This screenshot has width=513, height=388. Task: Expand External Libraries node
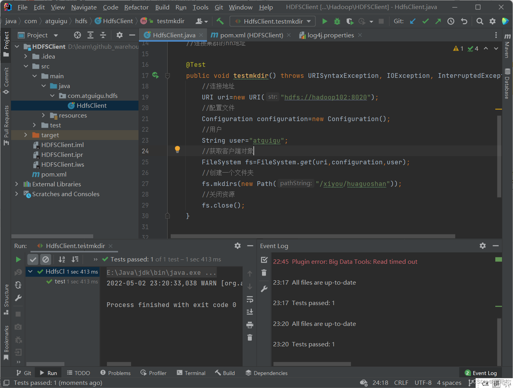pyautogui.click(x=17, y=184)
